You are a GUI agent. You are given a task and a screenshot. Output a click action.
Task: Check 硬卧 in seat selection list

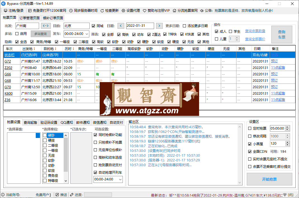coord(45,135)
